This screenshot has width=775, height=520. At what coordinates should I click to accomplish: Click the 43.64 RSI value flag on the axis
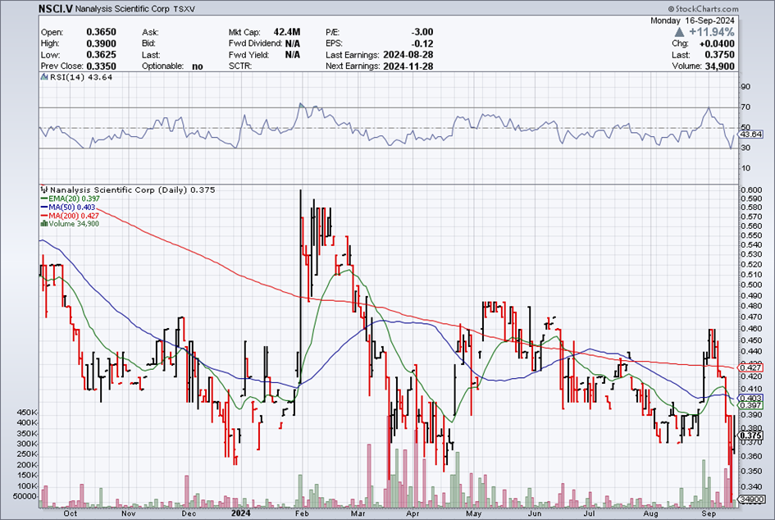[x=750, y=134]
